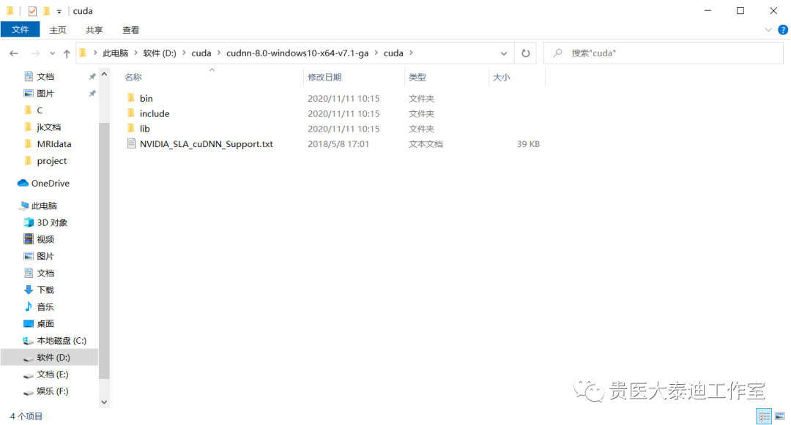Click quick access properties checkmark icon
The height and width of the screenshot is (425, 791).
pos(32,10)
